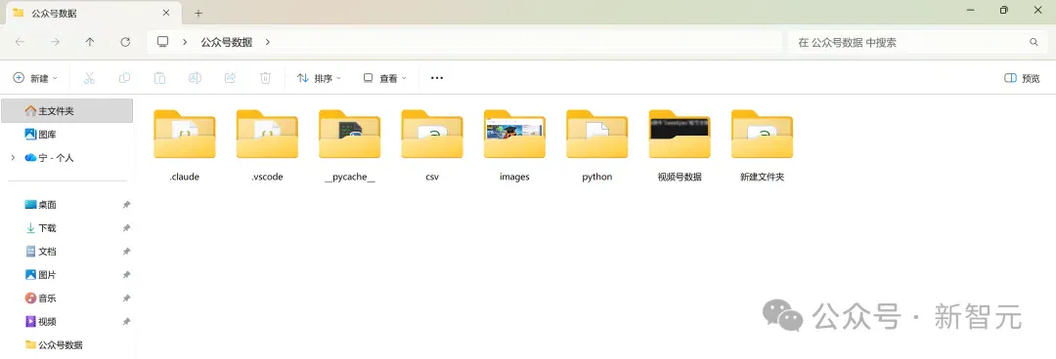
Task: Open the See more ellipsis menu
Action: pyautogui.click(x=437, y=78)
